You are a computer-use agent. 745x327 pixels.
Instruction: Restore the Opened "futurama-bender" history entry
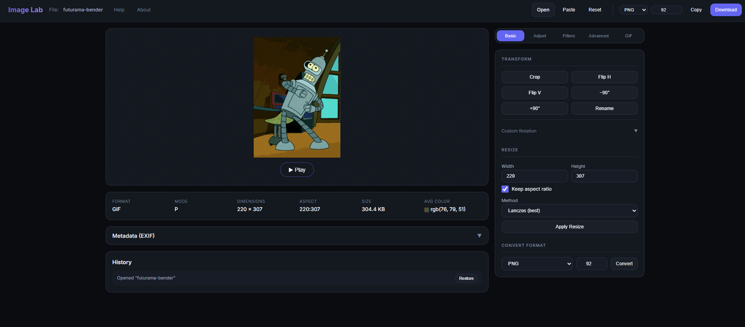466,278
